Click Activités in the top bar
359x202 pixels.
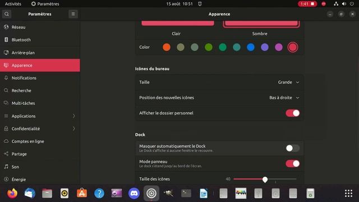pyautogui.click(x=13, y=4)
